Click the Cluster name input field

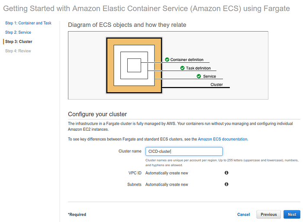coord(184,151)
